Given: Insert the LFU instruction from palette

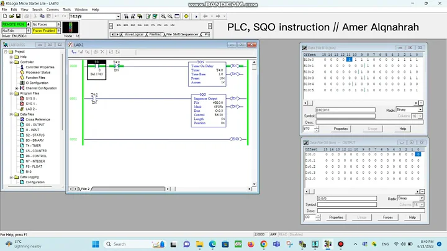Looking at the screenshot, I should click(173, 25).
